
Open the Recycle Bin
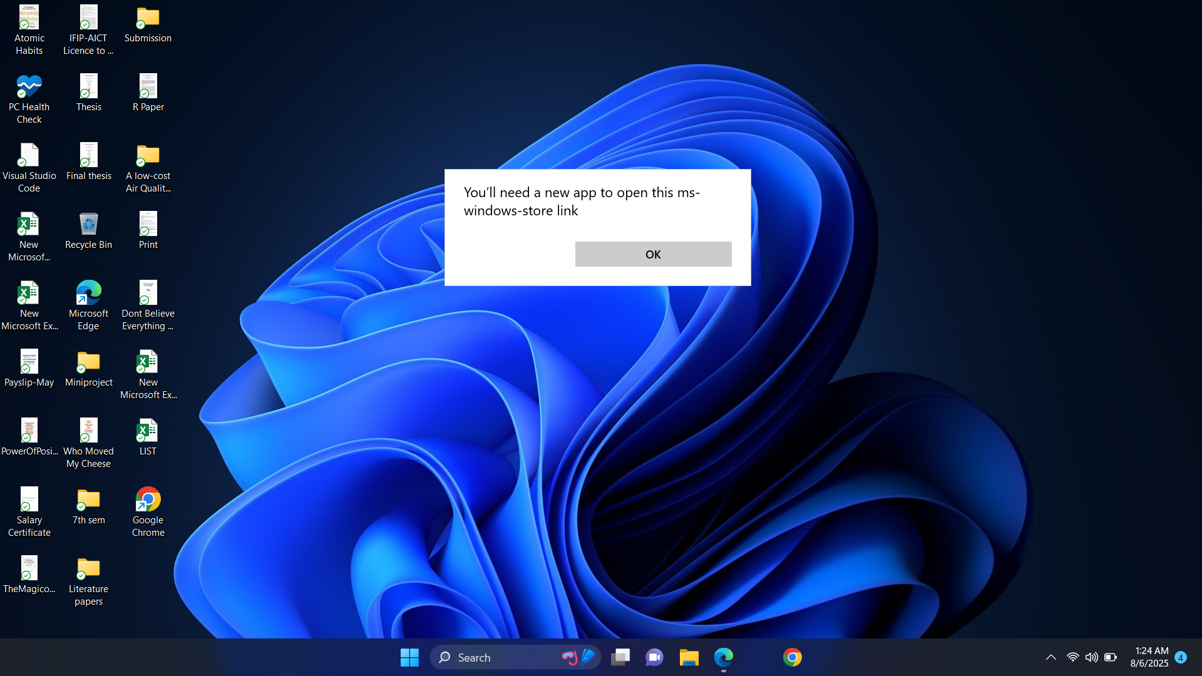click(88, 224)
